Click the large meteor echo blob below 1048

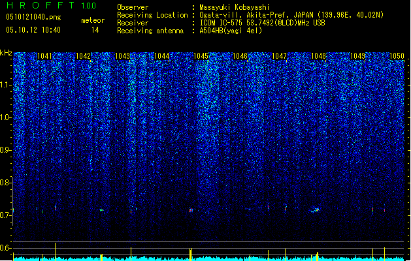click(x=315, y=210)
